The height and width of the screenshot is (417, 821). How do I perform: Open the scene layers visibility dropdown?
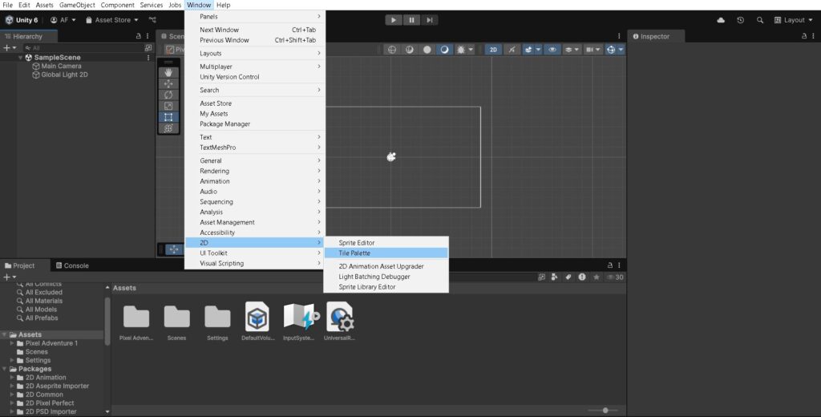571,49
